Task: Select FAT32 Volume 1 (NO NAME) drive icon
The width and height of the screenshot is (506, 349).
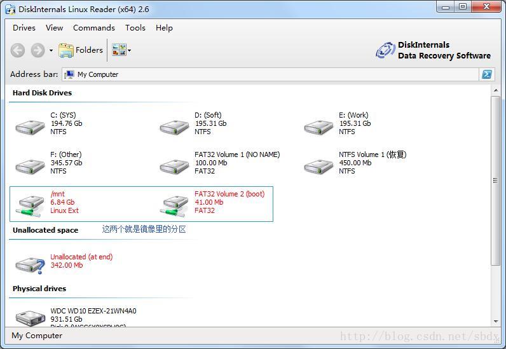Action: (174, 167)
